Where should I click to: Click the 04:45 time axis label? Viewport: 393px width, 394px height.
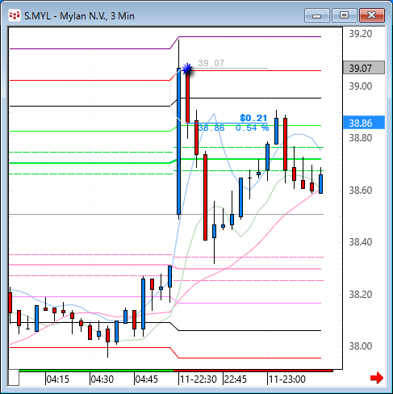pos(147,379)
